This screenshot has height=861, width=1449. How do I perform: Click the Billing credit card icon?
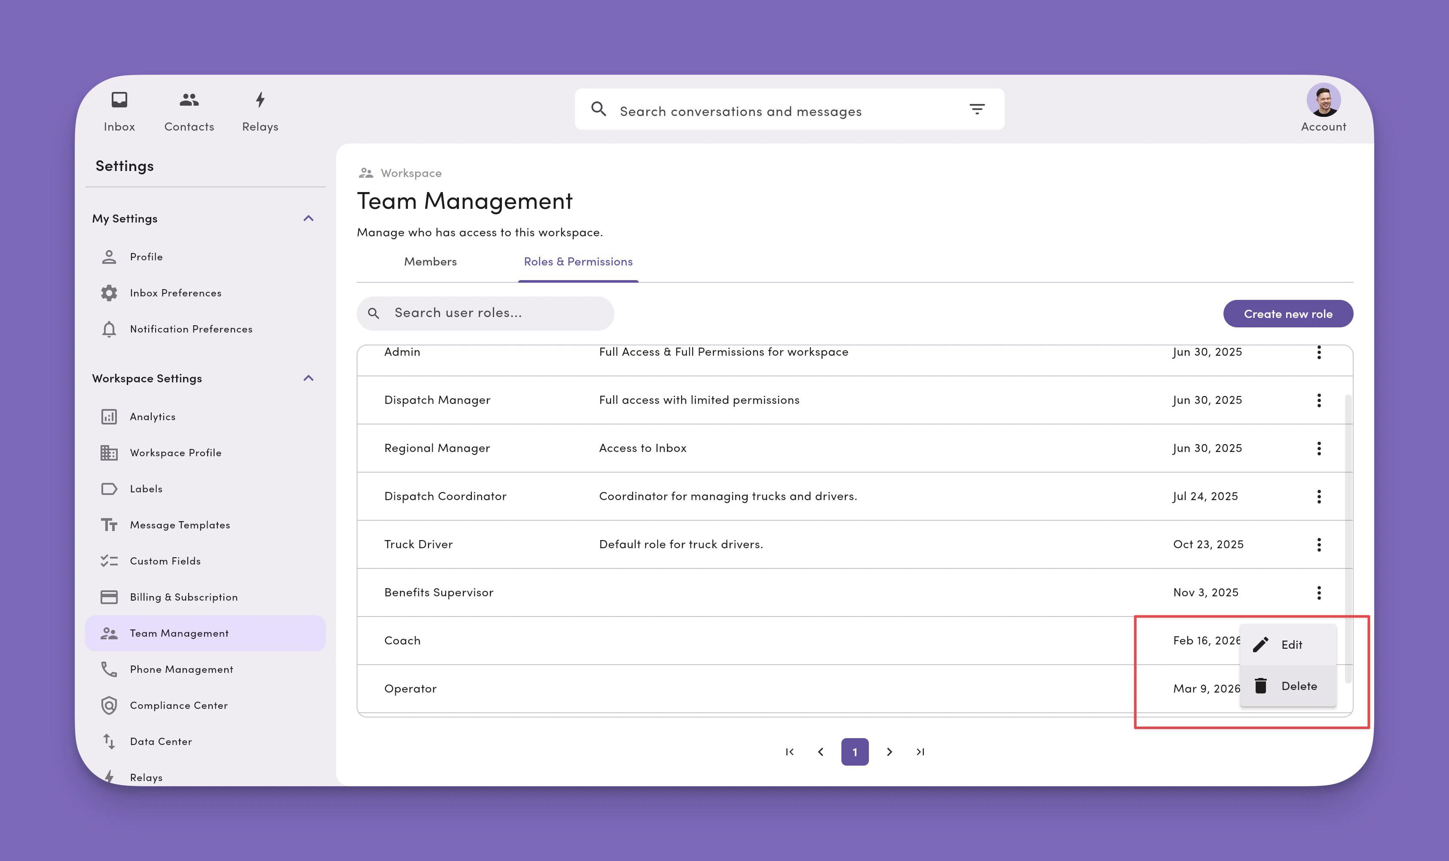(109, 597)
